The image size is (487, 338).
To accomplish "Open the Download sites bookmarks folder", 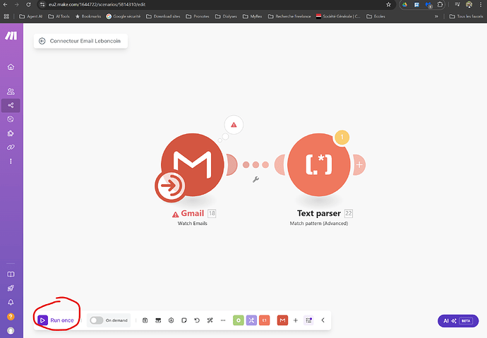I will (163, 16).
